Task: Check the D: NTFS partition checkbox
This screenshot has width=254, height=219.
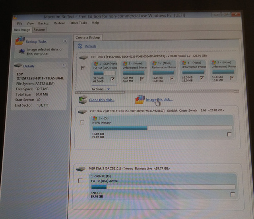Action: coord(229,134)
